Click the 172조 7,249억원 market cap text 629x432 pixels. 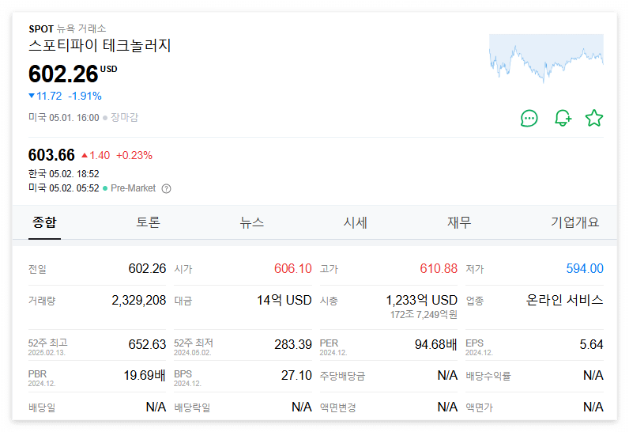coord(424,315)
